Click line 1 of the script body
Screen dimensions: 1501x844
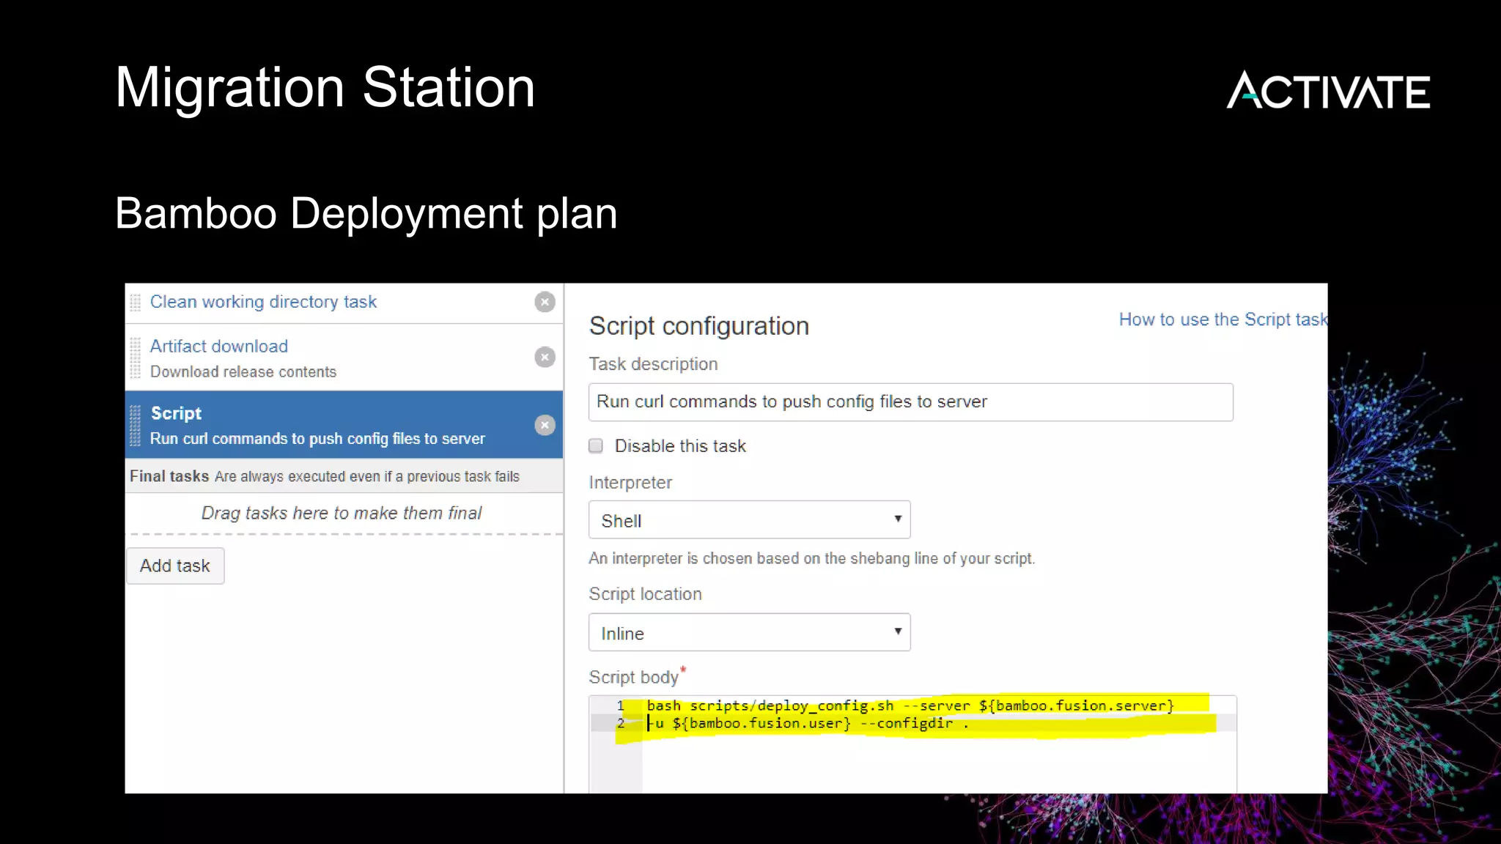[910, 706]
